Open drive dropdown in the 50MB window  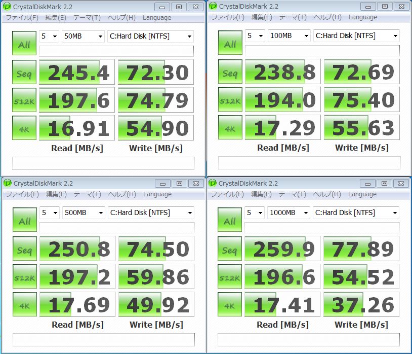pyautogui.click(x=150, y=37)
